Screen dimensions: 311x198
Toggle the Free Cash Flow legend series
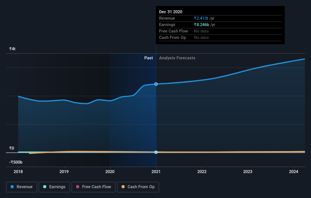coord(94,187)
